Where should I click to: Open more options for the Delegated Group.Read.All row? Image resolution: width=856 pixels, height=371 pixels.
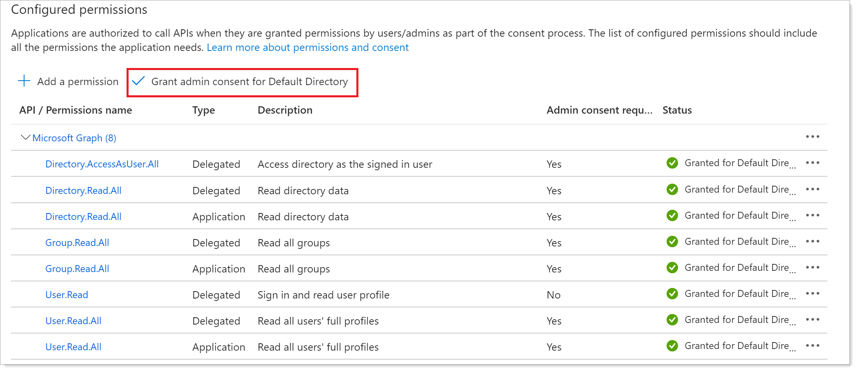point(812,241)
